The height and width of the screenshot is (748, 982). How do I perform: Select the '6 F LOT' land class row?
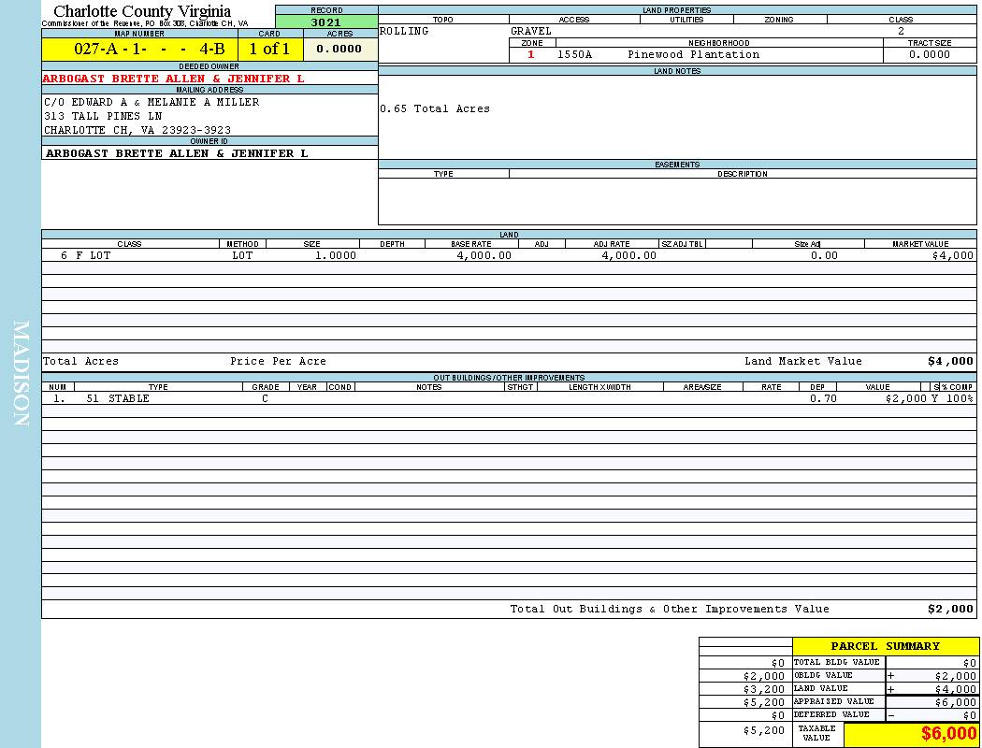click(x=86, y=255)
